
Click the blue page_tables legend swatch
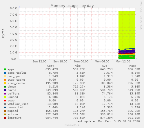pyautogui.click(x=5, y=73)
